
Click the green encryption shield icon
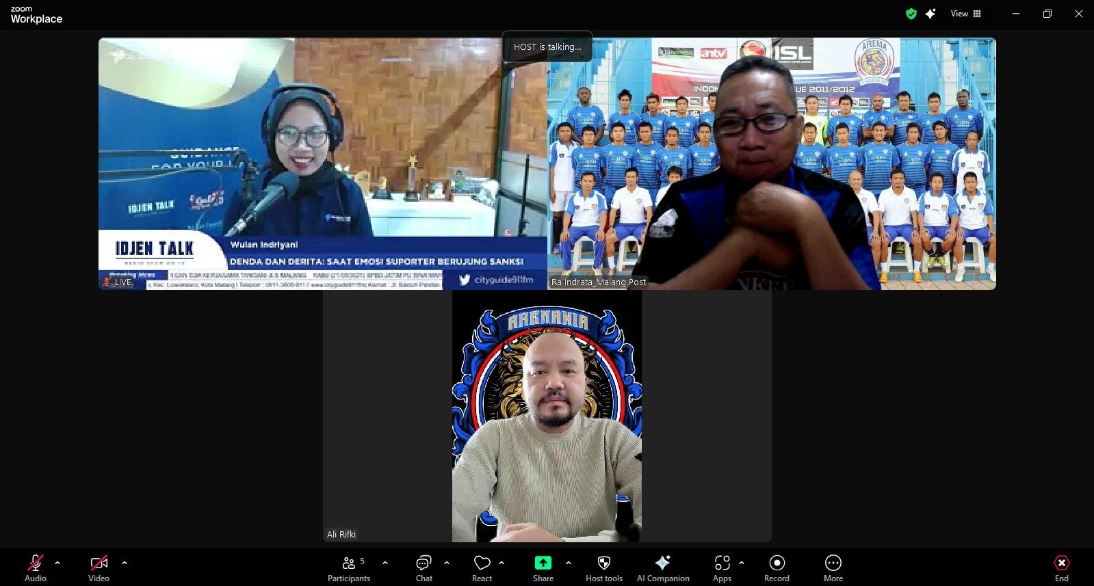pyautogui.click(x=911, y=14)
